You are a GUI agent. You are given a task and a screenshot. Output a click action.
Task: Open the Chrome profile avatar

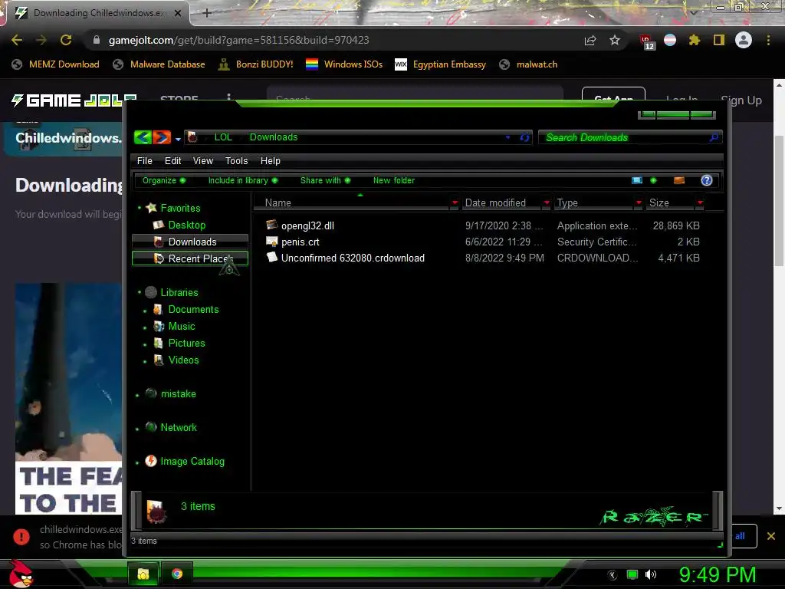(744, 40)
